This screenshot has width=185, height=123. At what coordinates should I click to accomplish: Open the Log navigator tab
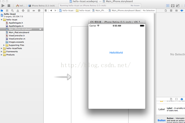(x=39, y=11)
